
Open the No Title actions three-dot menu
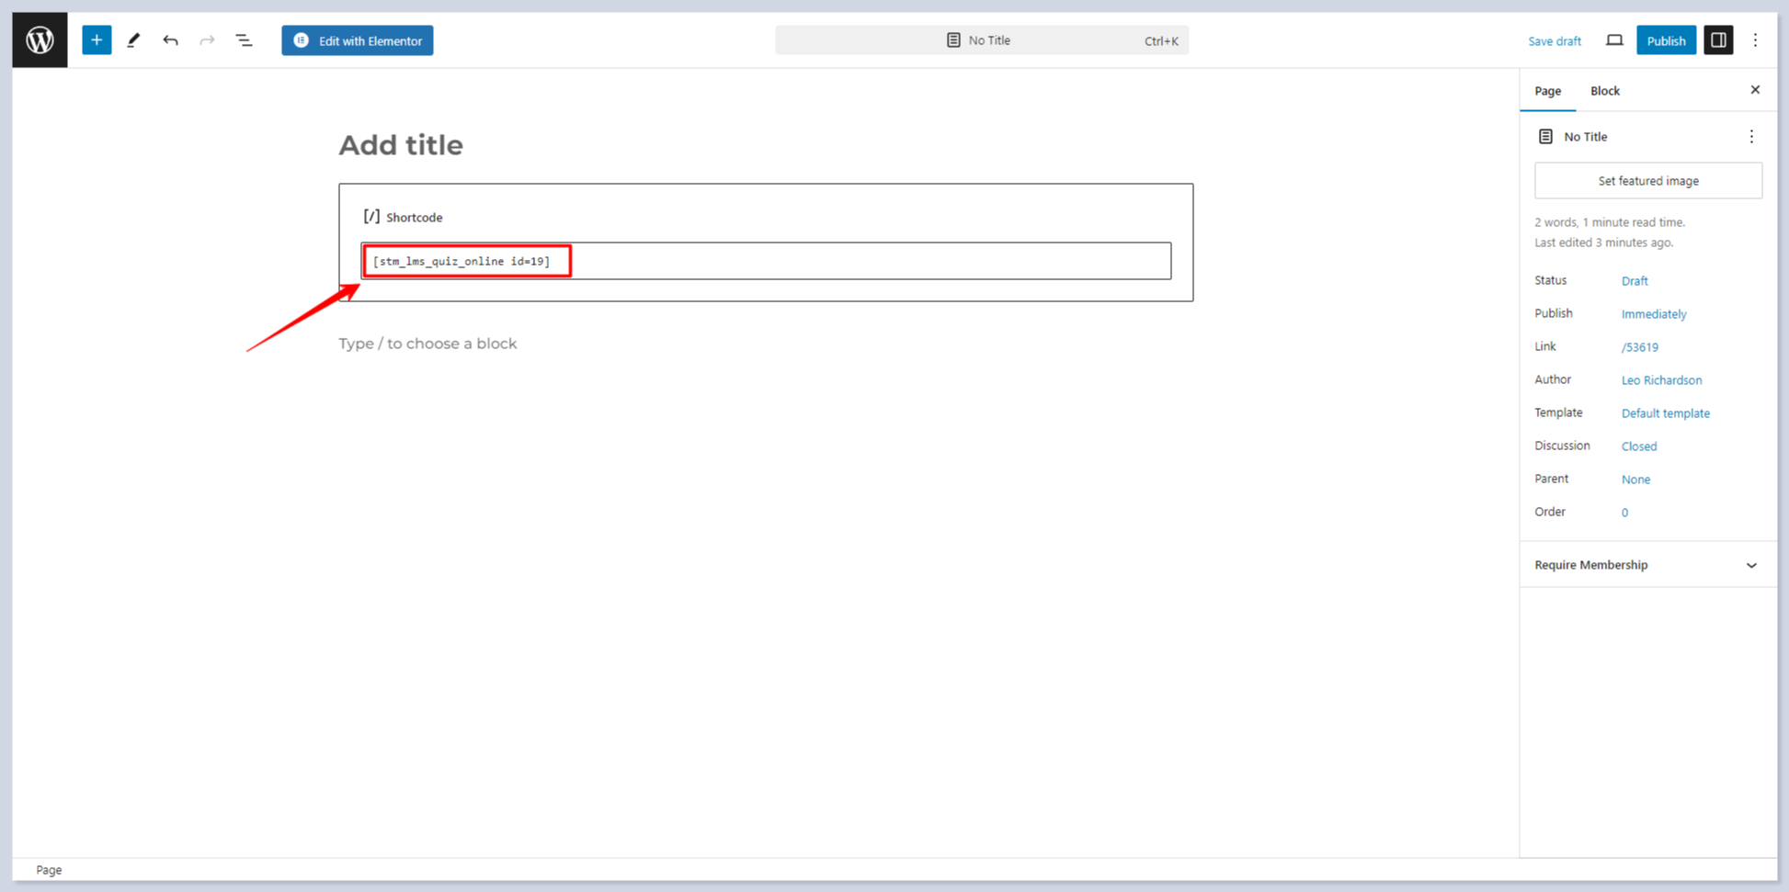click(1751, 137)
